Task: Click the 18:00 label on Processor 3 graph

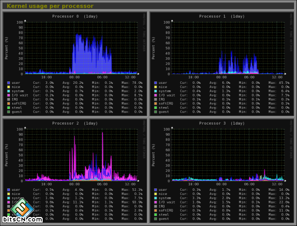Action: (193, 184)
